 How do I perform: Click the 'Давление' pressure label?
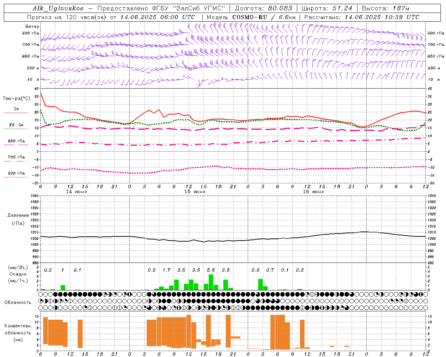click(x=18, y=215)
